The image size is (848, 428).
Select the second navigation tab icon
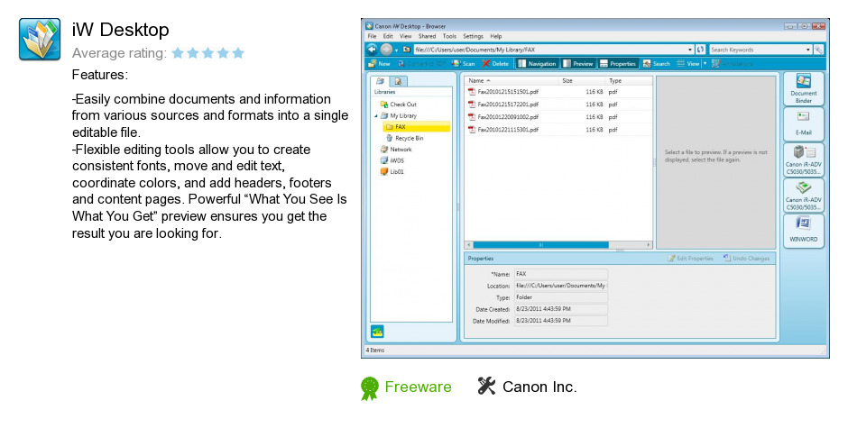tap(398, 81)
